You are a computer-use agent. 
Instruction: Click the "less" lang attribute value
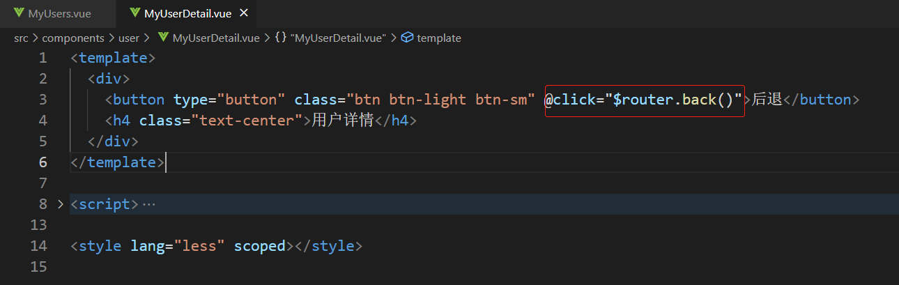click(x=199, y=246)
